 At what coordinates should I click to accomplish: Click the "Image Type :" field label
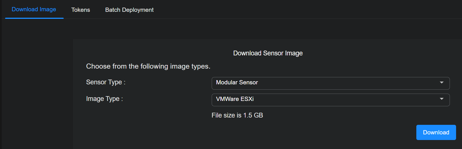click(x=104, y=99)
